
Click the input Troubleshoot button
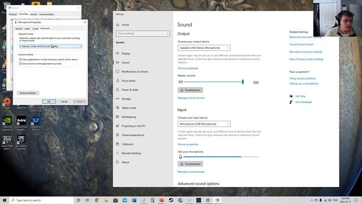tap(190, 164)
